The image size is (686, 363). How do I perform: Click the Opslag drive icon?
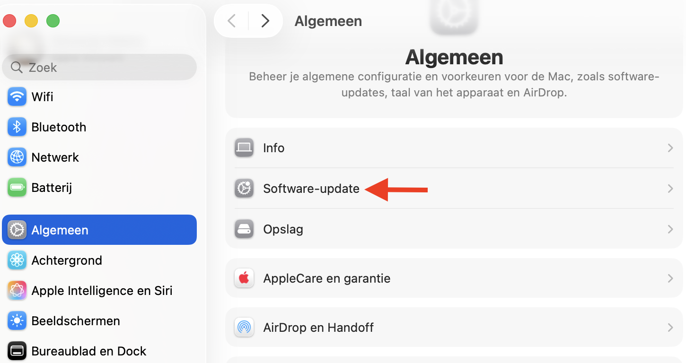(244, 229)
